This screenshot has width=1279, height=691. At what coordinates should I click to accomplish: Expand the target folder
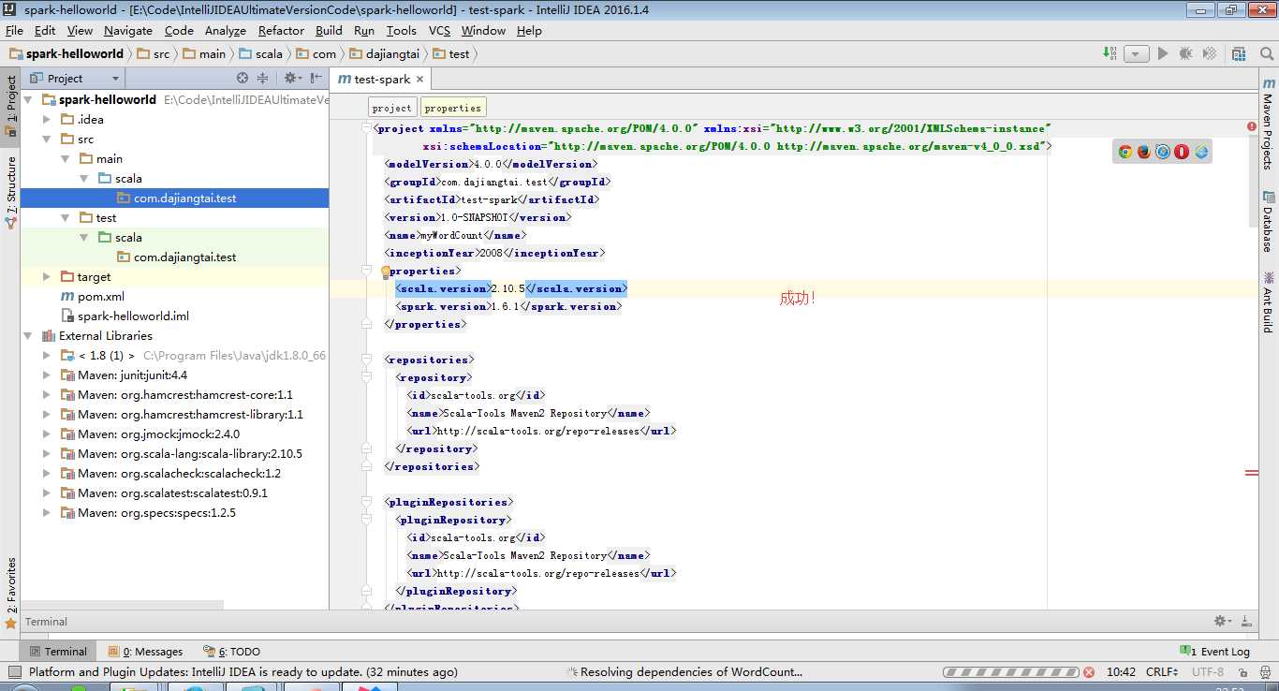click(47, 276)
